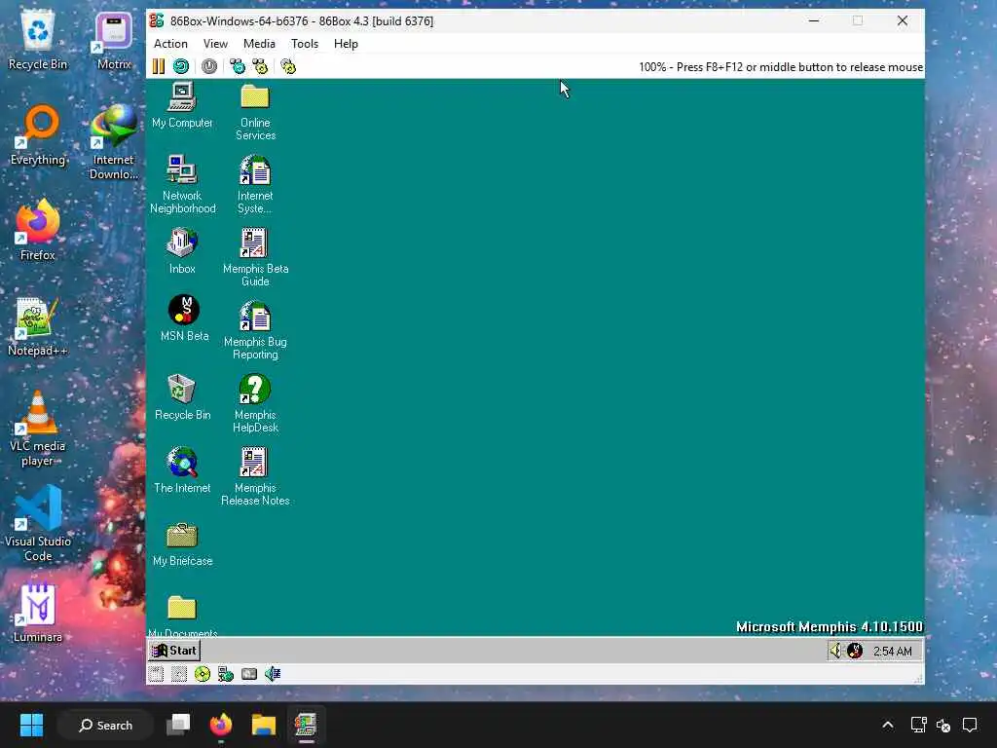Select Memphis Bug Reporting shortcut
The width and height of the screenshot is (997, 748).
click(x=255, y=331)
